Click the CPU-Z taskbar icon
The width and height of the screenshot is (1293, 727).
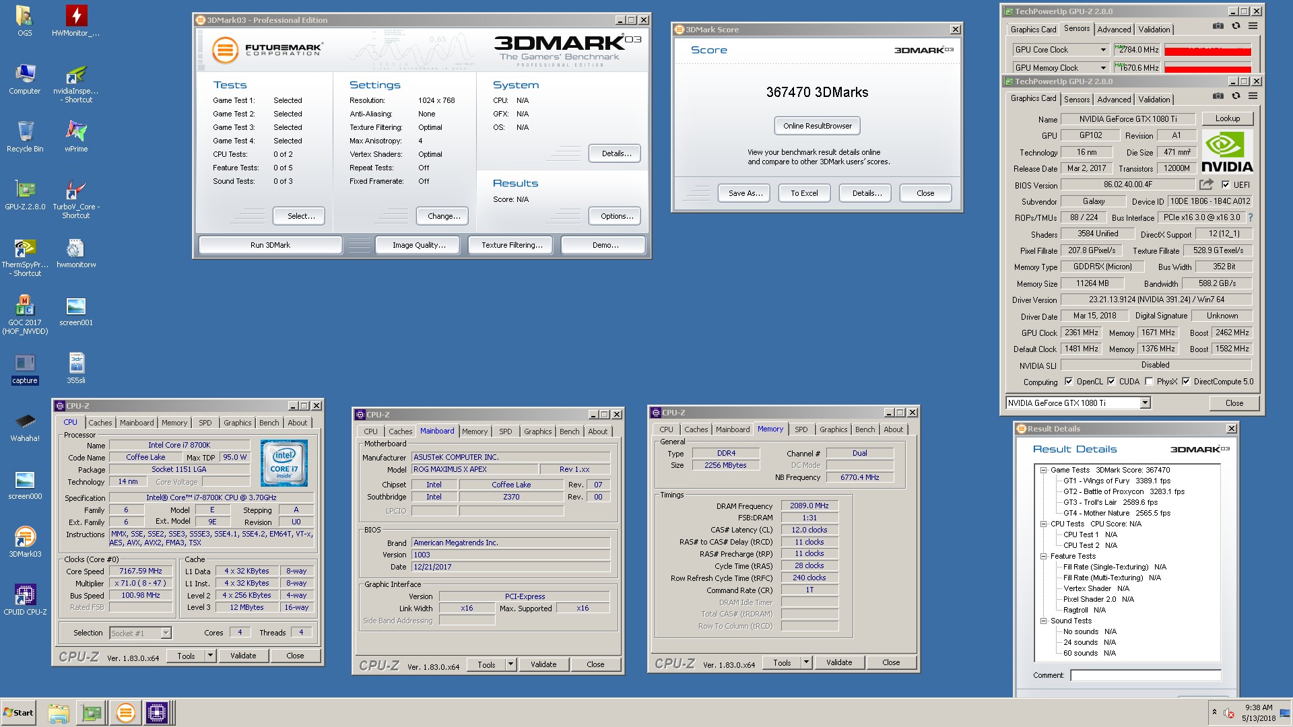coord(157,712)
